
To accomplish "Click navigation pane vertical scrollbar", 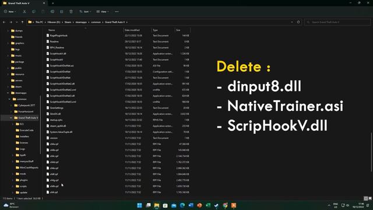I will [40, 125].
